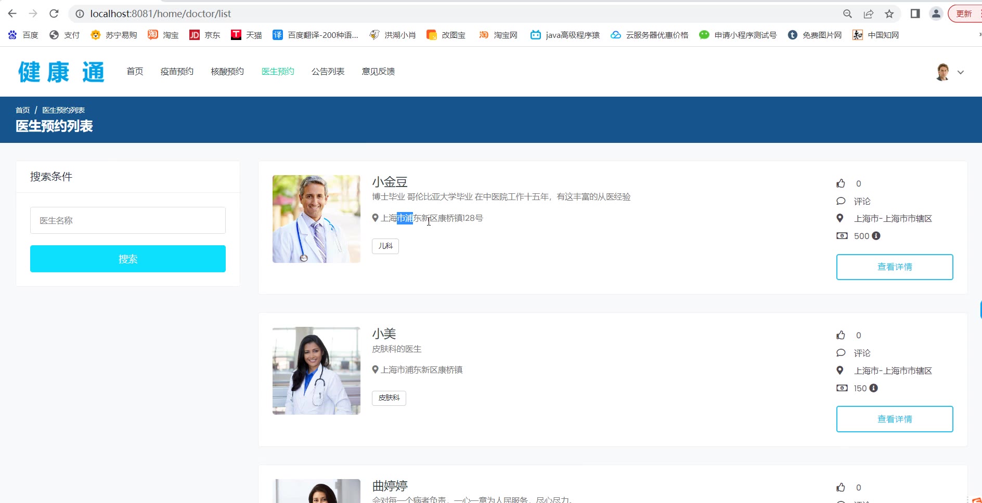
Task: Open the browser zoom magnifier icon
Action: [847, 14]
